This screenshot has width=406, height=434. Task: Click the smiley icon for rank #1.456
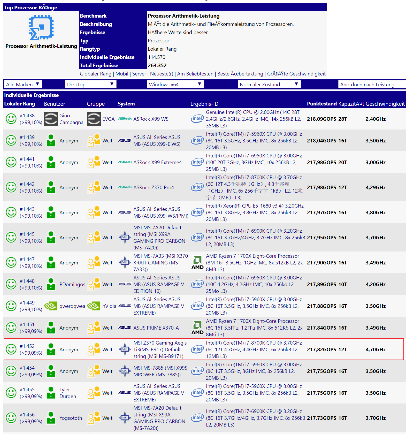point(11,418)
